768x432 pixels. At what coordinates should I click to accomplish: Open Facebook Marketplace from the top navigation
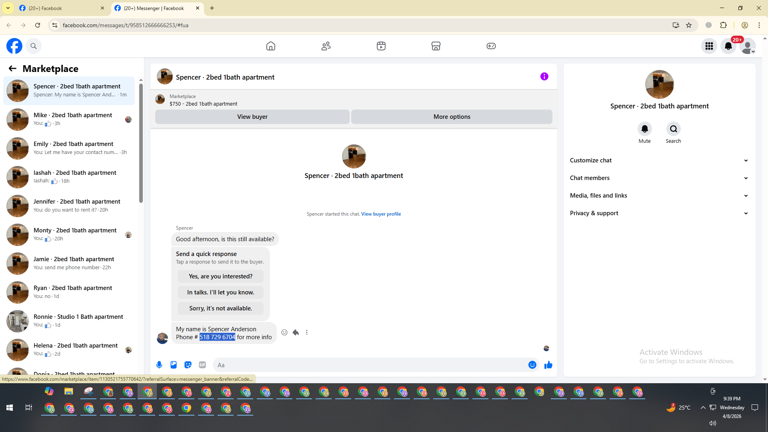436,46
